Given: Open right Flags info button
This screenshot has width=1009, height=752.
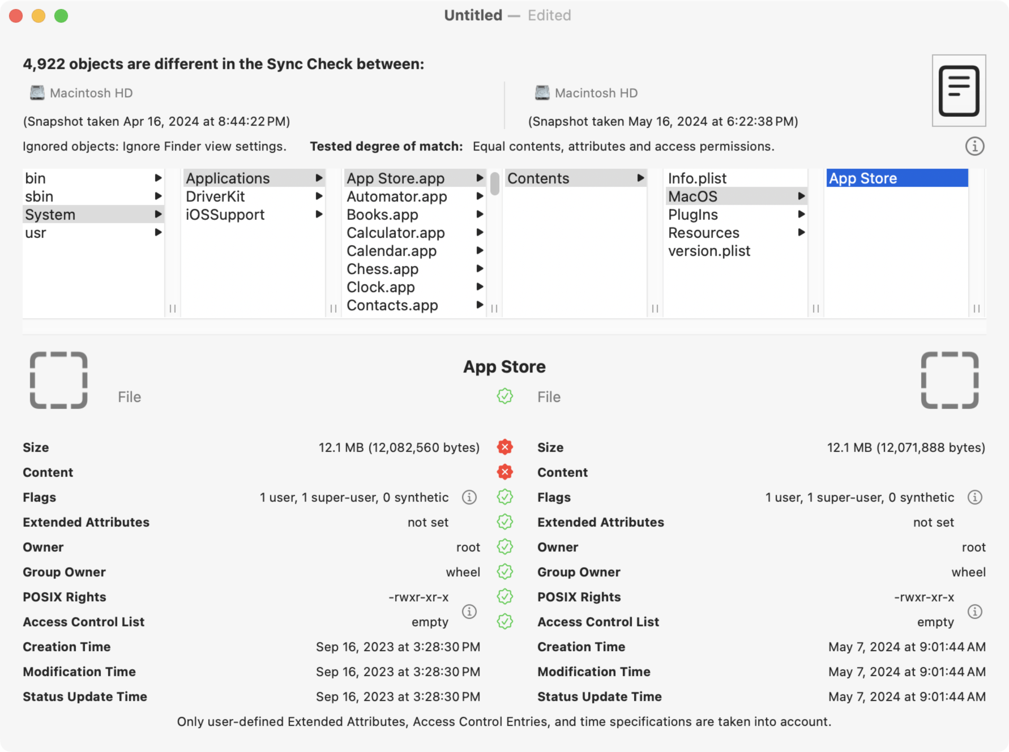Looking at the screenshot, I should coord(975,497).
